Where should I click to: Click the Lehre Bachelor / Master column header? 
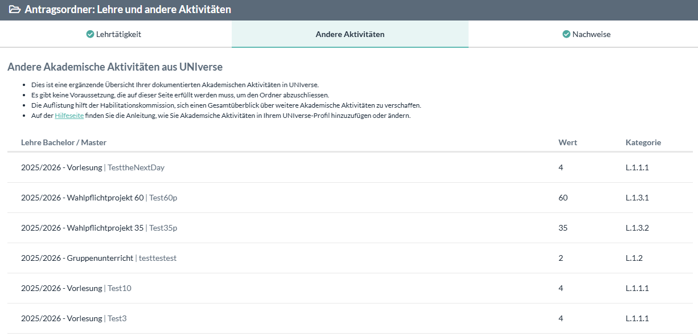[64, 142]
